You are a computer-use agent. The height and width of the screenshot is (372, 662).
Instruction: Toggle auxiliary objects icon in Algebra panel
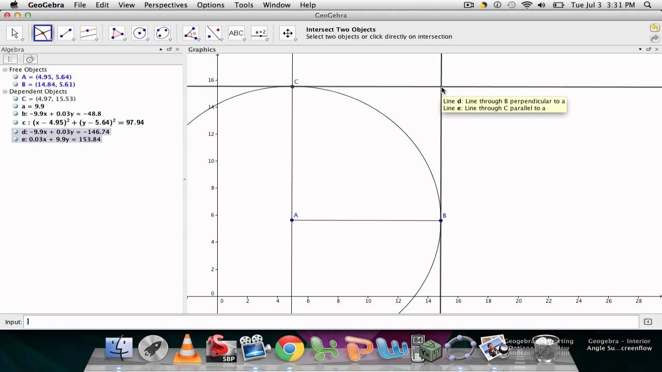point(11,59)
